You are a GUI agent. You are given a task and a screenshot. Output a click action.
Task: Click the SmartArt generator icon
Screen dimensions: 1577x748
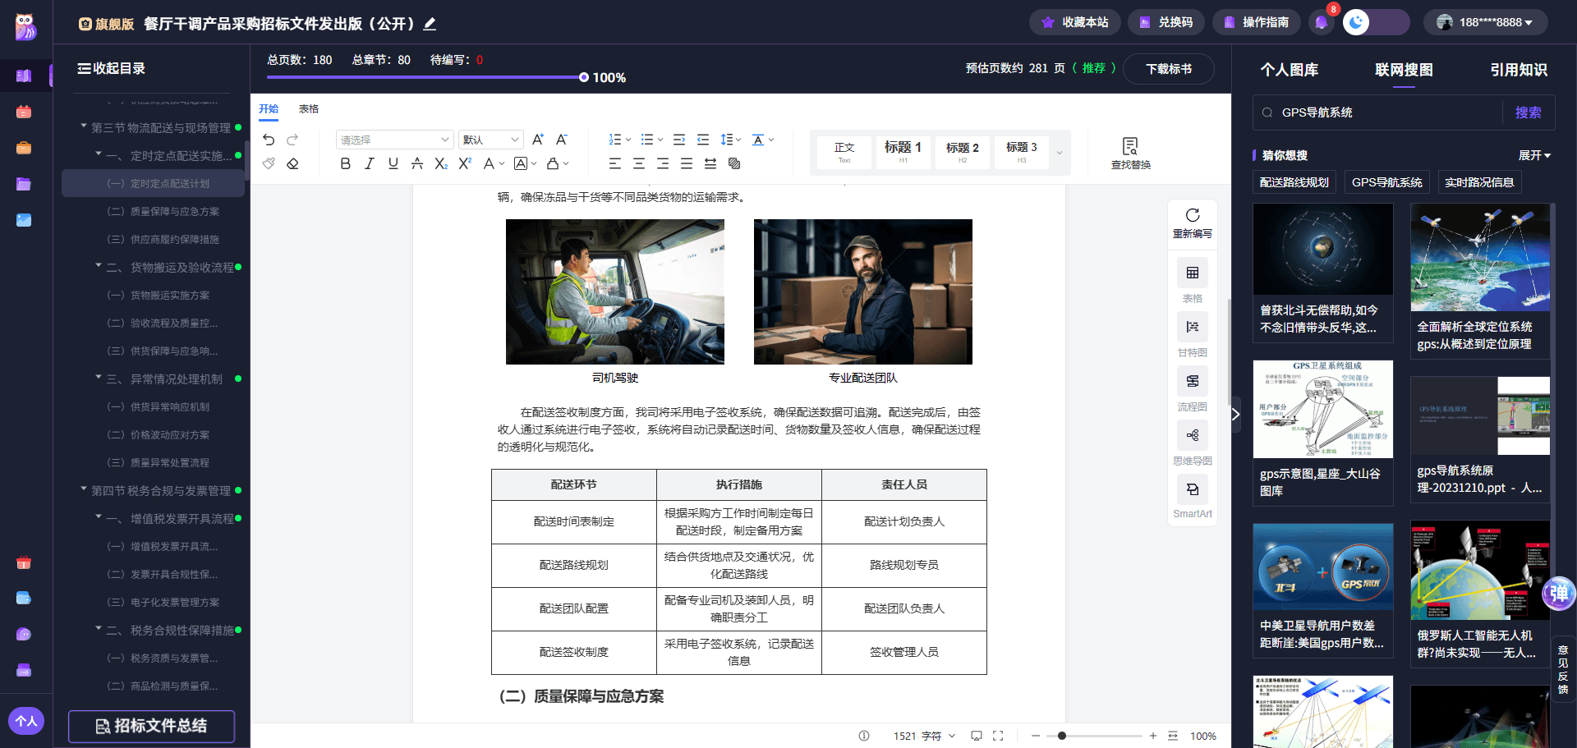click(x=1192, y=489)
